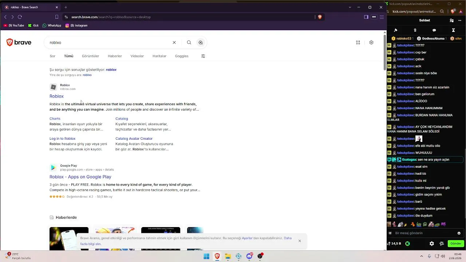The height and width of the screenshot is (262, 466).
Task: Send the chat message with Gönder
Action: coord(456,244)
